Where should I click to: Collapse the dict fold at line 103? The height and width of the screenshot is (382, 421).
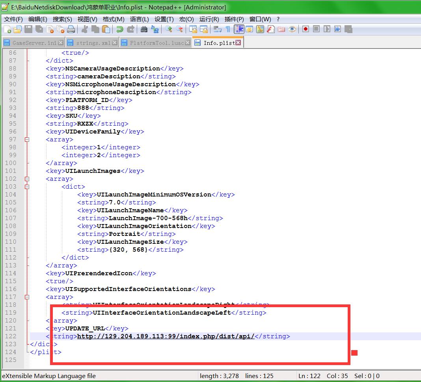tap(27, 187)
